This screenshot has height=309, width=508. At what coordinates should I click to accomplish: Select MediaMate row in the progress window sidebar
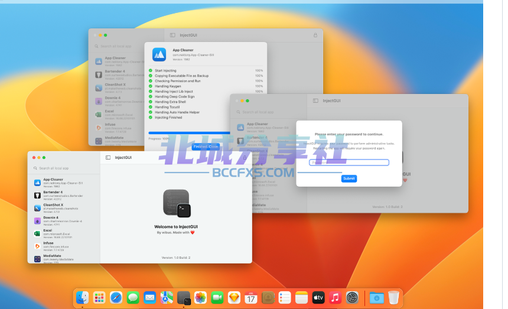119,141
